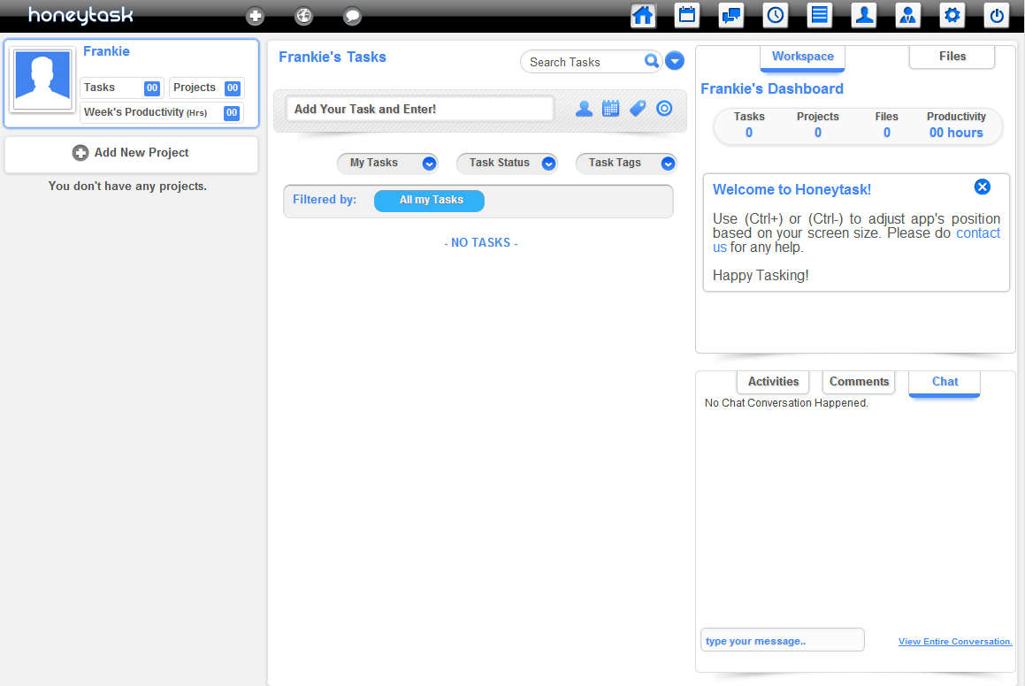Viewport: 1025px width, 686px height.
Task: Go to Home via the house icon
Action: pos(643,15)
